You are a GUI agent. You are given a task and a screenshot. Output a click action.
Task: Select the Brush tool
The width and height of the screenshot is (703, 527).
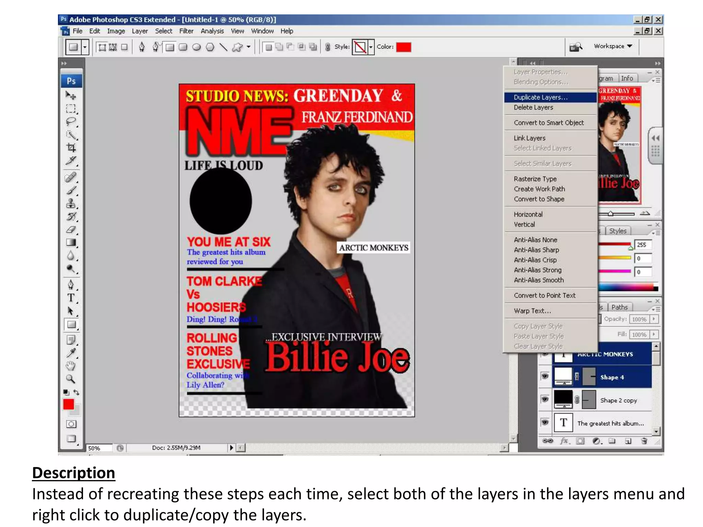(71, 190)
